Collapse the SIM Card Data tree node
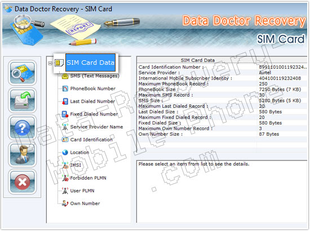 pos(50,63)
